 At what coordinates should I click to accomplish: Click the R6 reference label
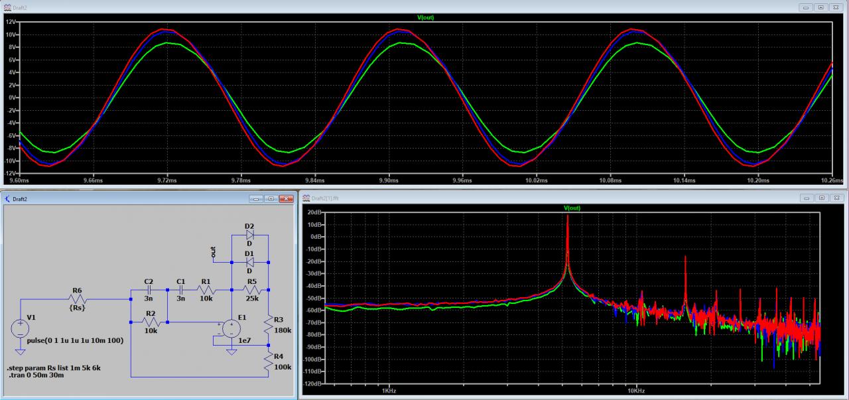pos(77,291)
